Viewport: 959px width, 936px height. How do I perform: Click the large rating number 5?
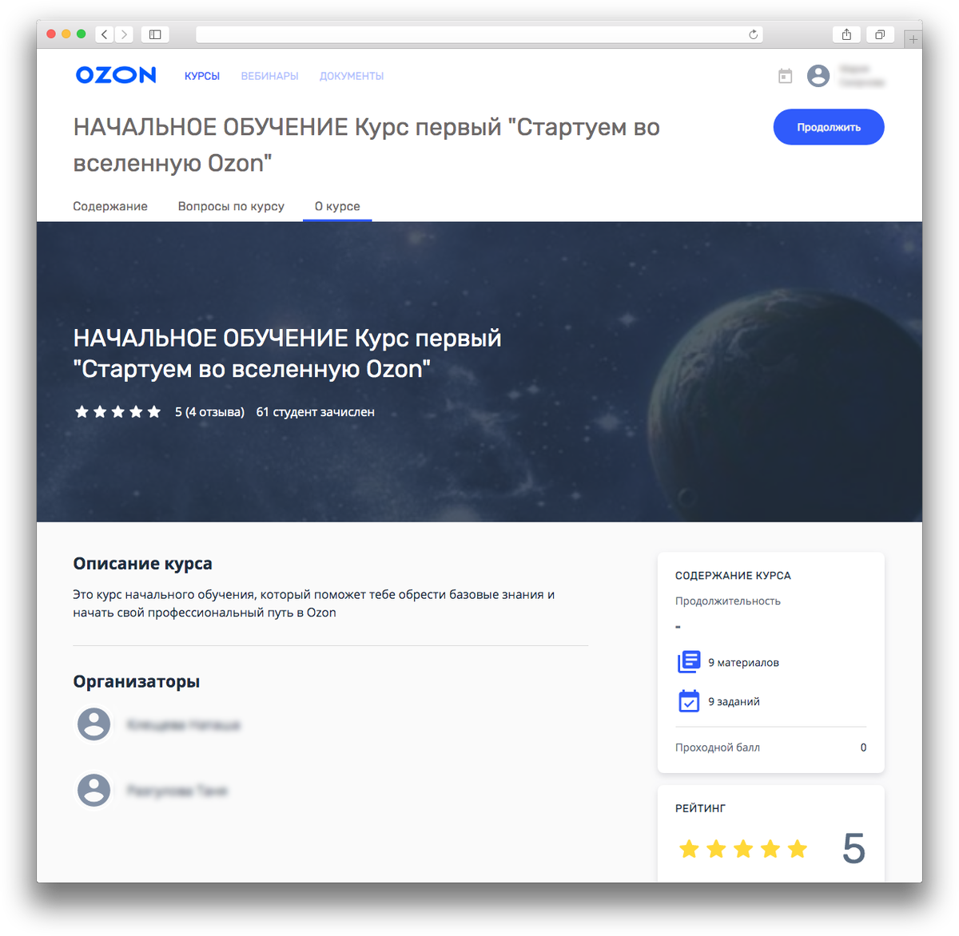pos(854,848)
